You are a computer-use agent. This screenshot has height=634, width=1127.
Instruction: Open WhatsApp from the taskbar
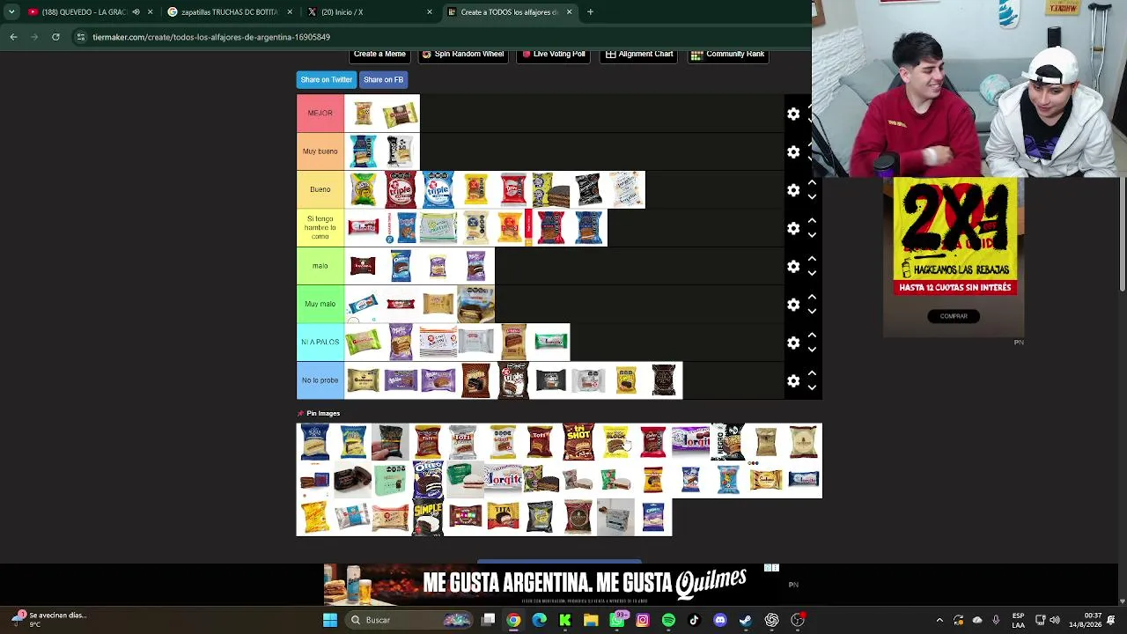pyautogui.click(x=617, y=620)
